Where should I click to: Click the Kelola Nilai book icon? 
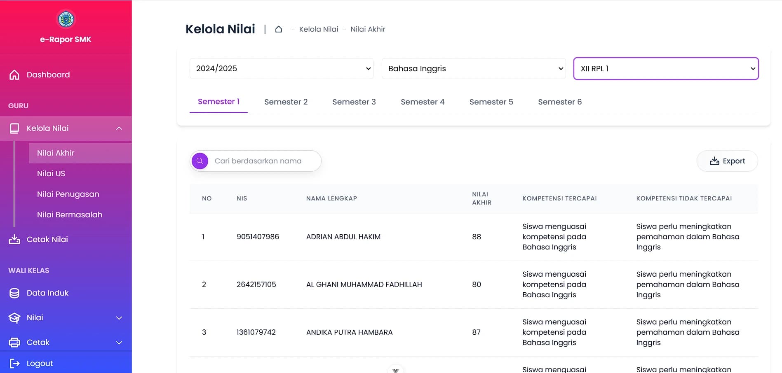(x=14, y=128)
